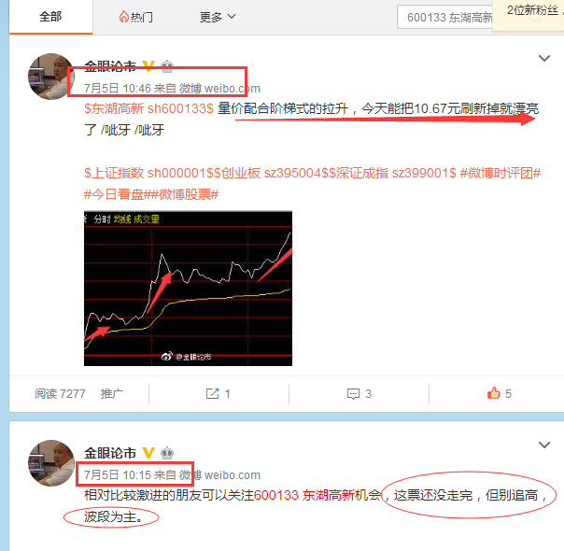Screen dimensions: 564x551
Task: Click the flame icon beside 热门
Action: pyautogui.click(x=124, y=17)
